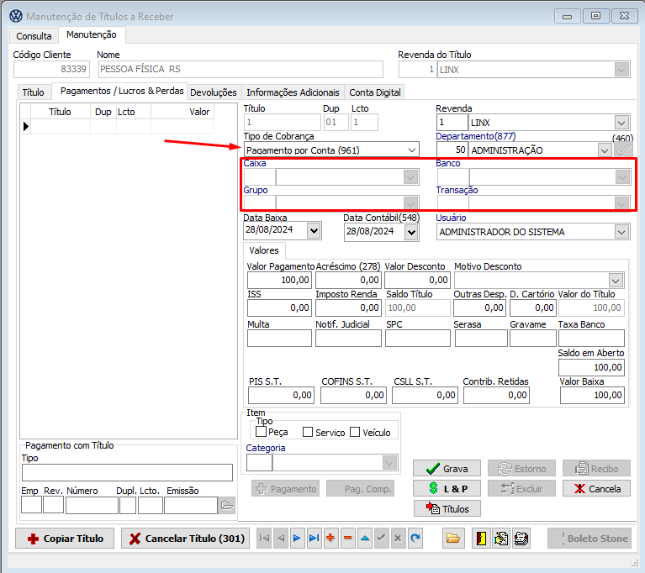Jump to the last record arrow
The height and width of the screenshot is (573, 645).
click(314, 538)
